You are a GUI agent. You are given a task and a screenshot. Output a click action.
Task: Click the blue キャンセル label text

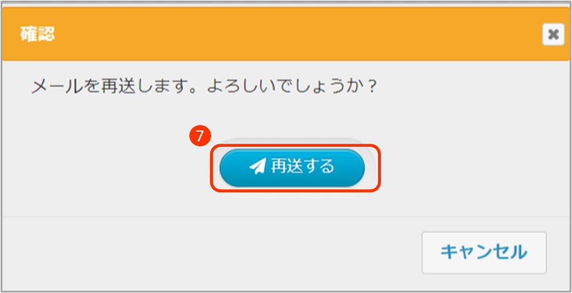[483, 252]
